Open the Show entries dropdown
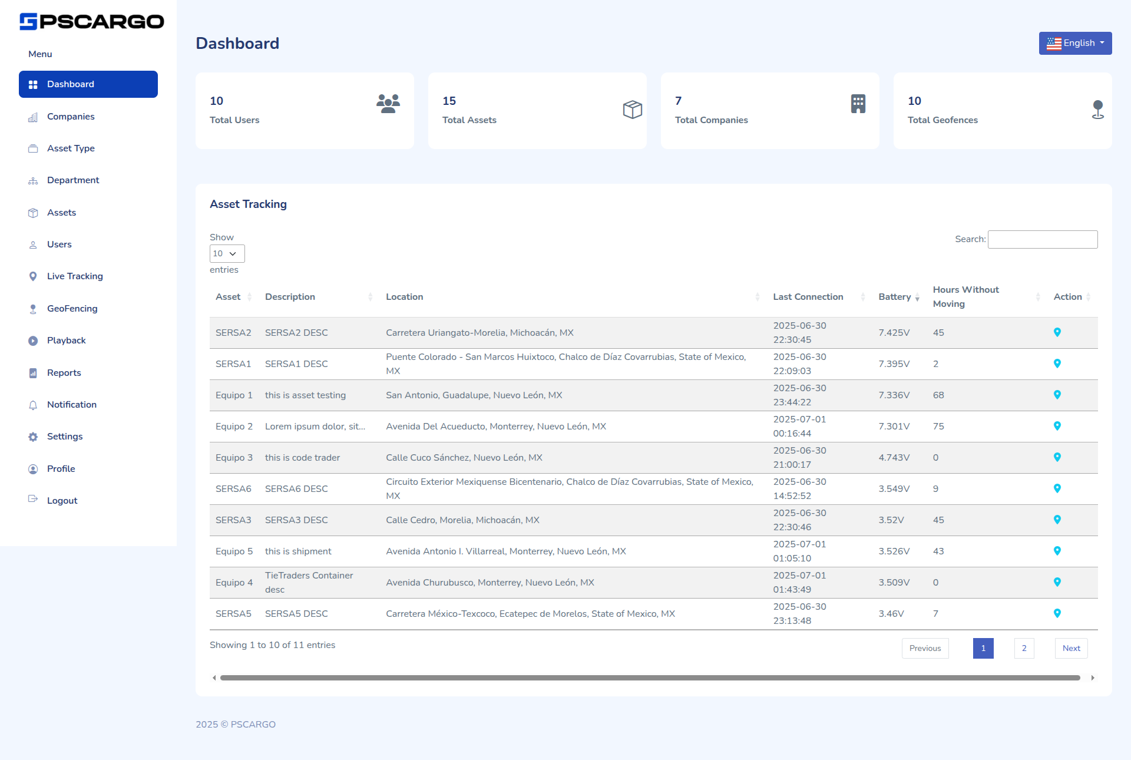This screenshot has height=760, width=1131. tap(226, 253)
